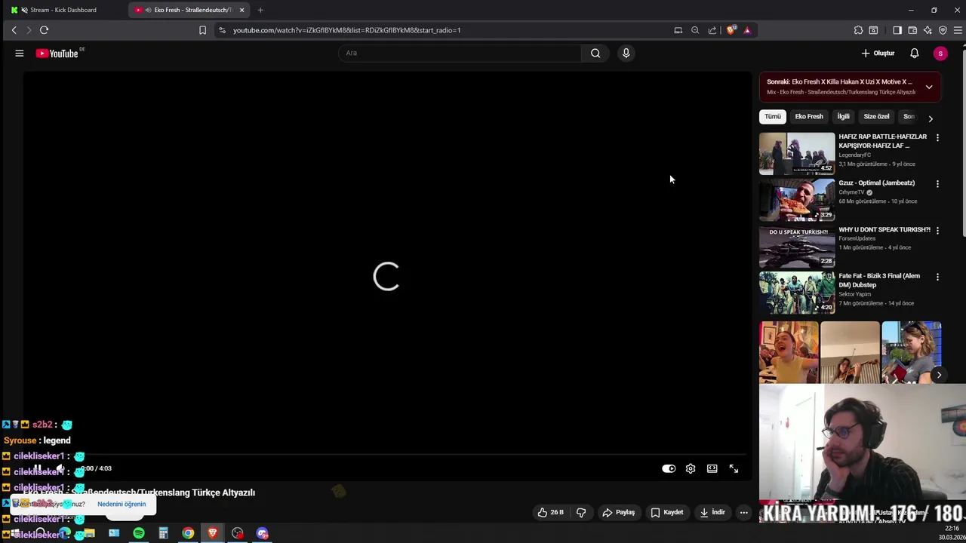Open Calculator from the taskbar
Viewport: 966px width, 543px height.
tap(163, 534)
